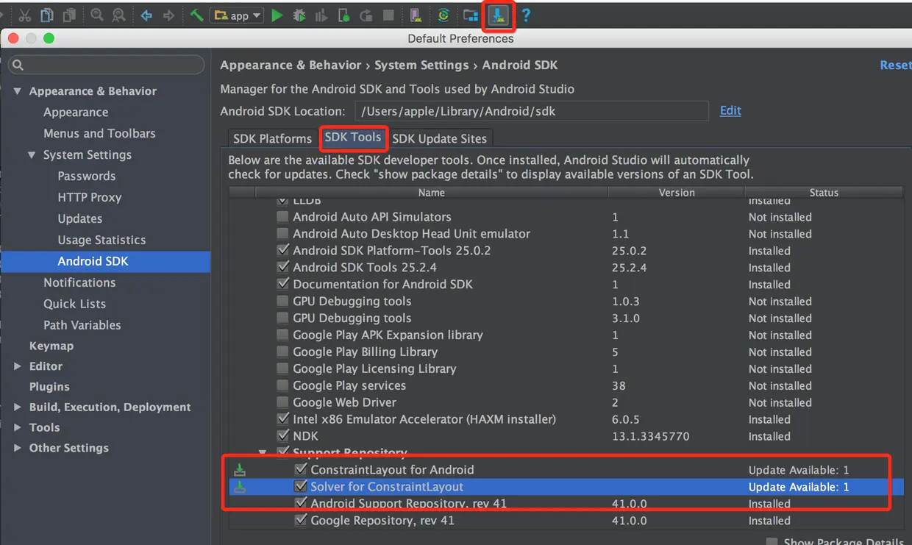912x545 pixels.
Task: Click the Status column header
Action: [824, 193]
